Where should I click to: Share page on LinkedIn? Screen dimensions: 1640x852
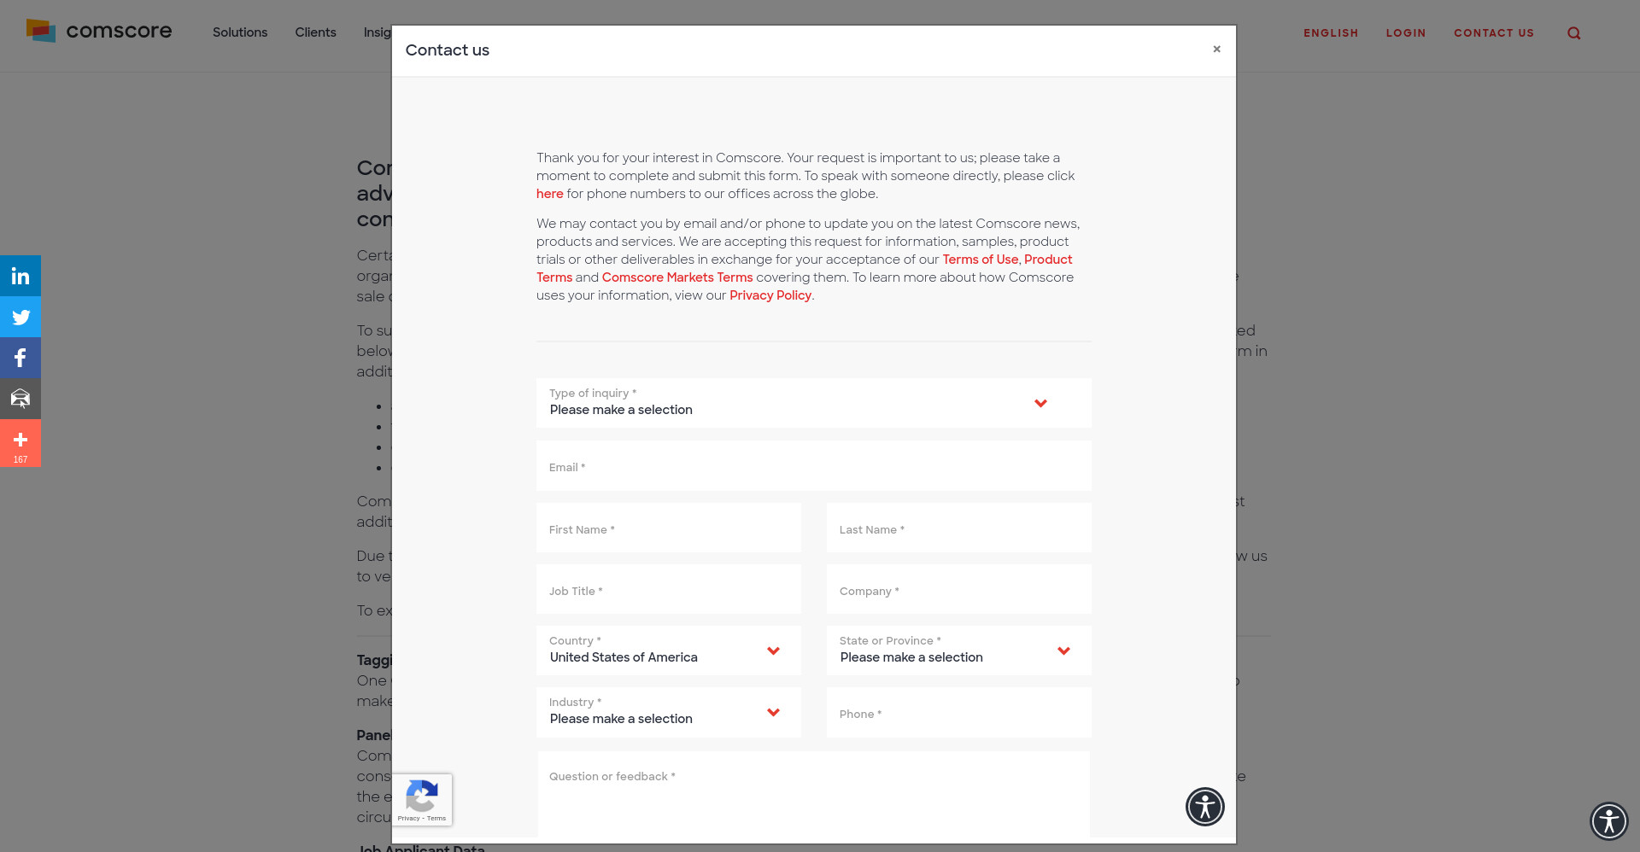[x=20, y=276]
